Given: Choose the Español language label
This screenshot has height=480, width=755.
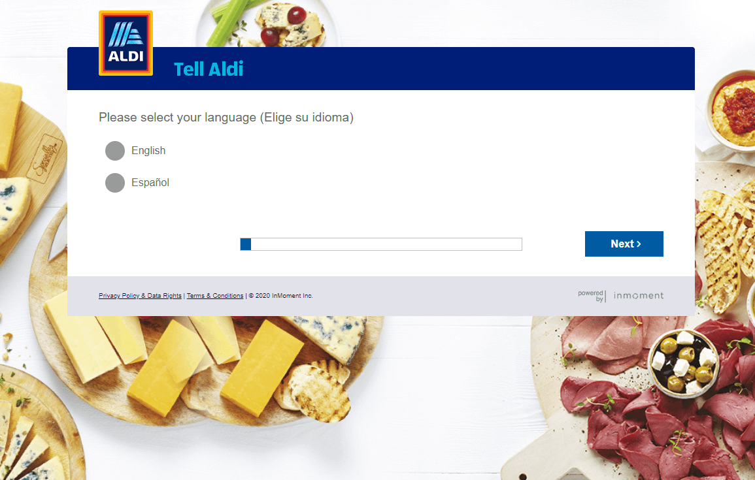Looking at the screenshot, I should tap(150, 183).
